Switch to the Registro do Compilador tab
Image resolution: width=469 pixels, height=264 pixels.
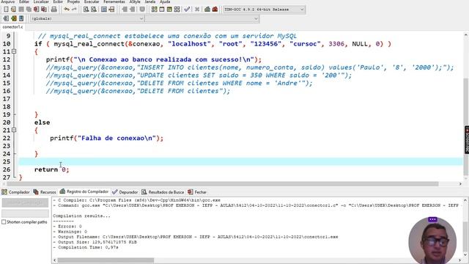[x=84, y=191]
